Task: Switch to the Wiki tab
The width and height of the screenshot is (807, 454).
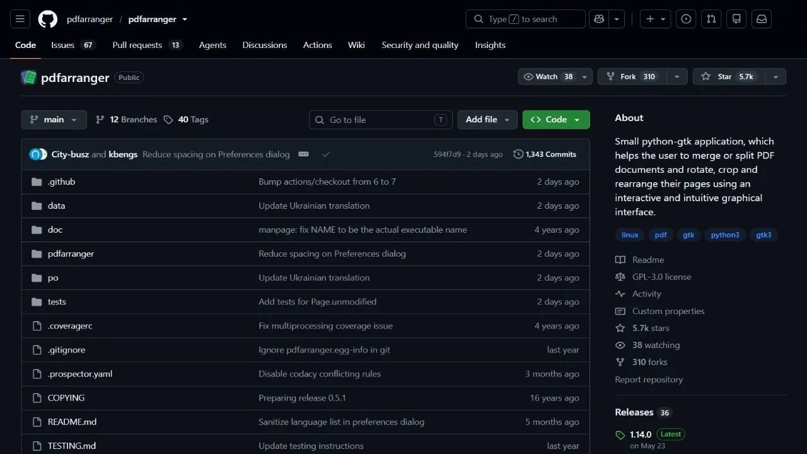Action: pyautogui.click(x=356, y=45)
